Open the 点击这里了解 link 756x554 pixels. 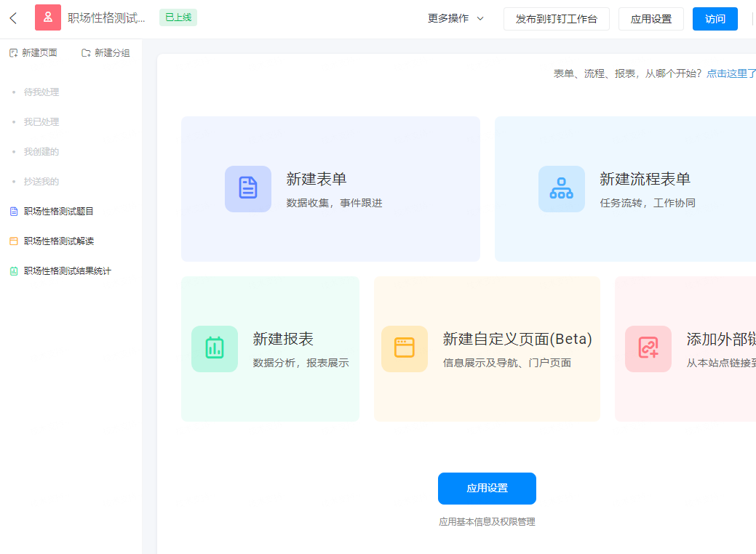coord(731,73)
